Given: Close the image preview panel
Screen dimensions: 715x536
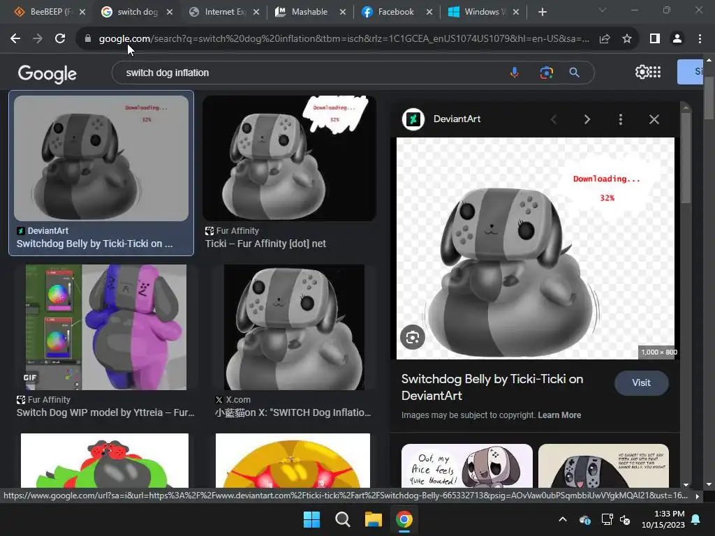Looking at the screenshot, I should (x=654, y=119).
